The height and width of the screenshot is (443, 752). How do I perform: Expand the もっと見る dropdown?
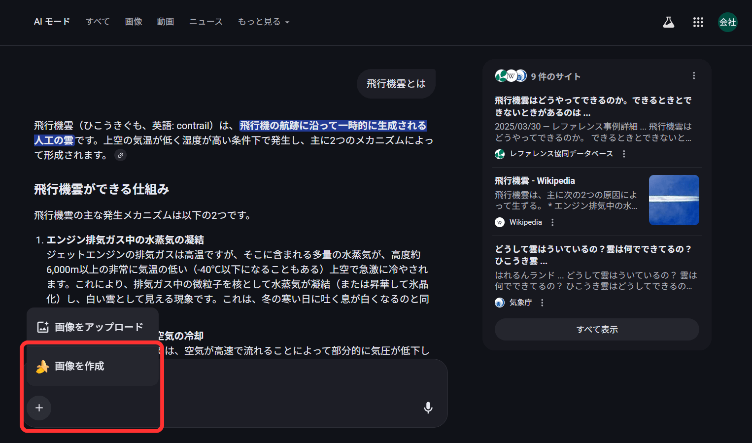coord(263,22)
